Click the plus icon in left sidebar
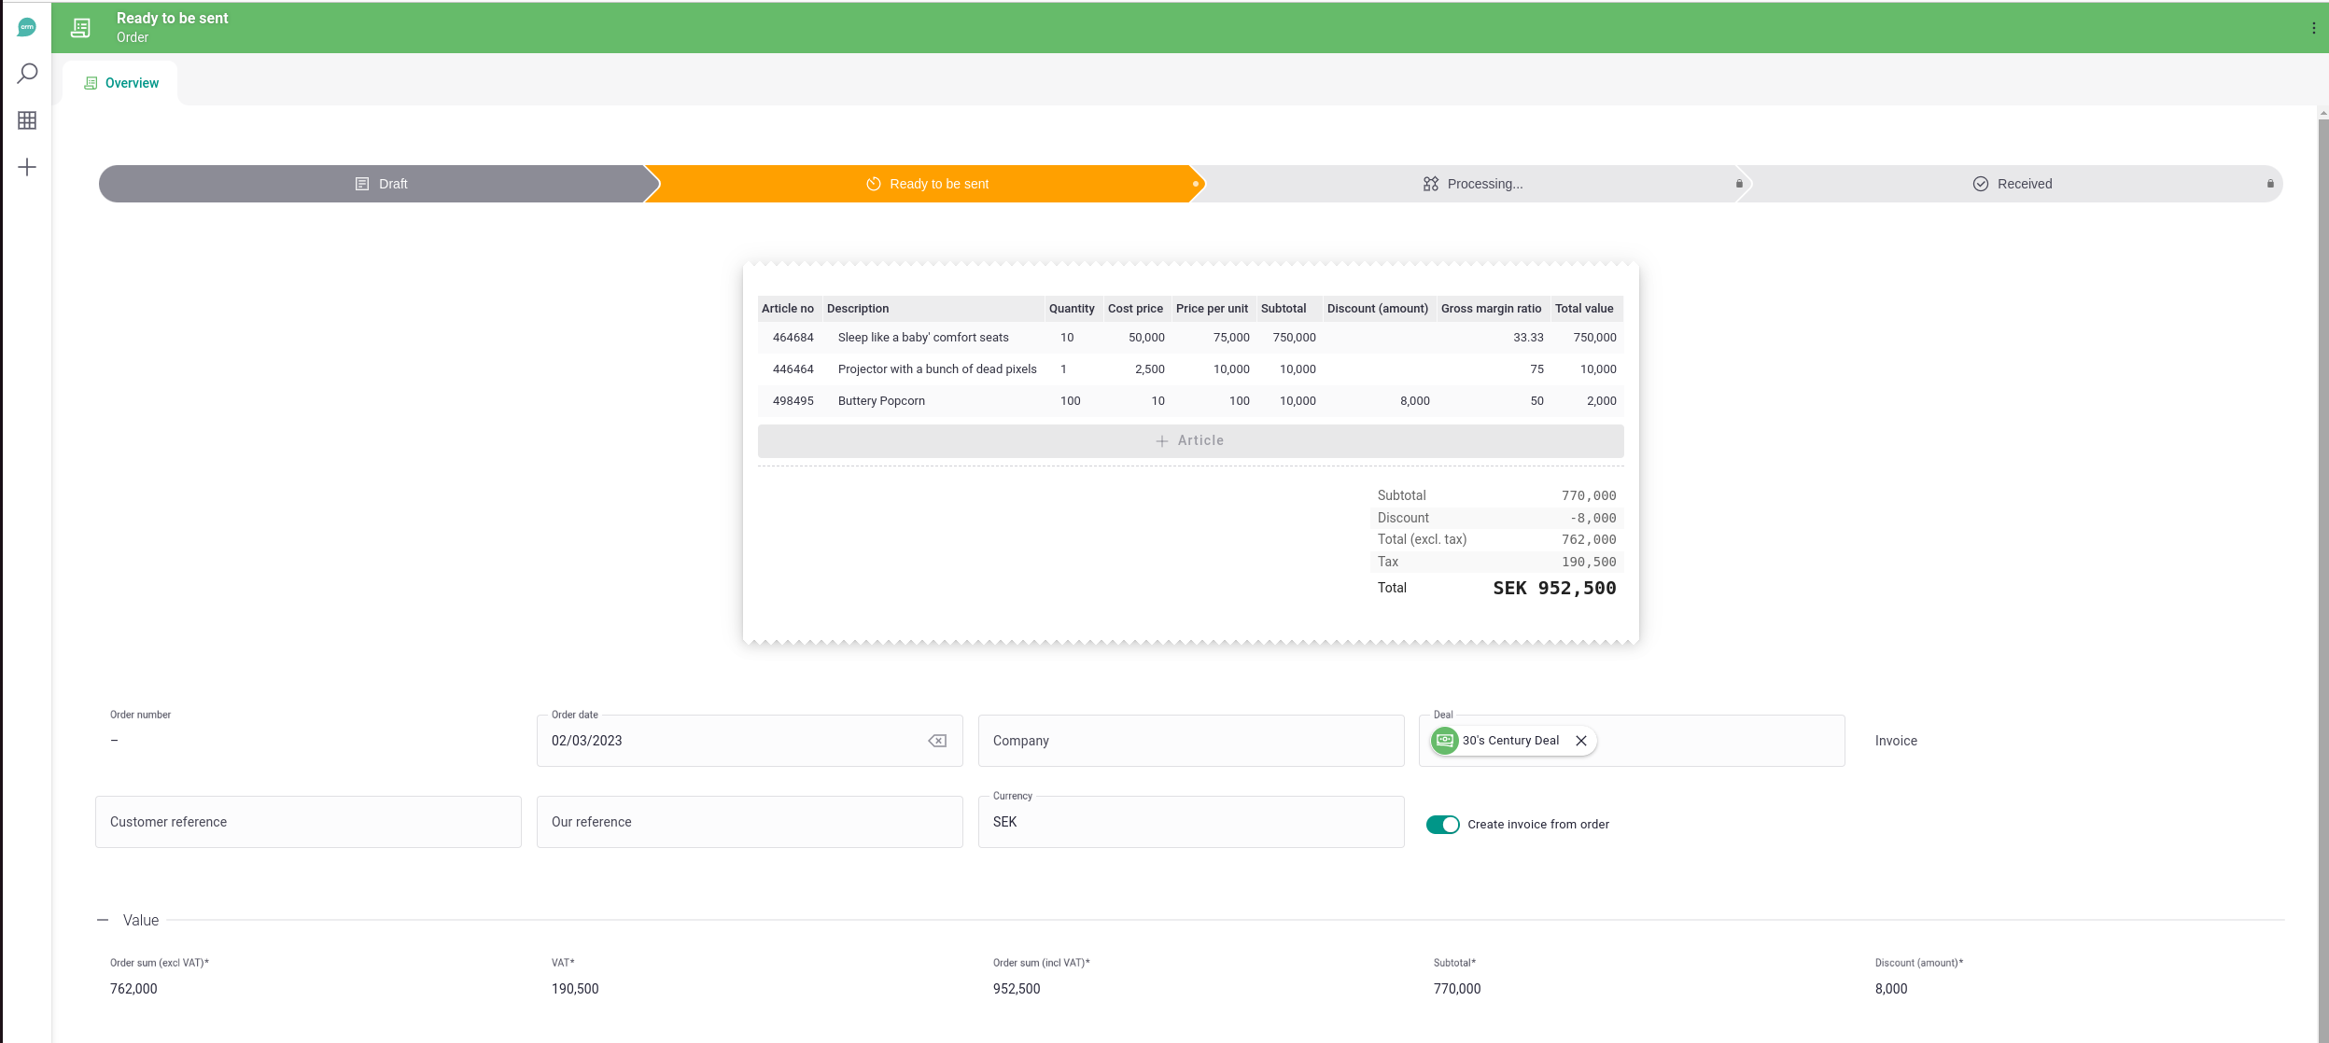The image size is (2329, 1043). 27,167
